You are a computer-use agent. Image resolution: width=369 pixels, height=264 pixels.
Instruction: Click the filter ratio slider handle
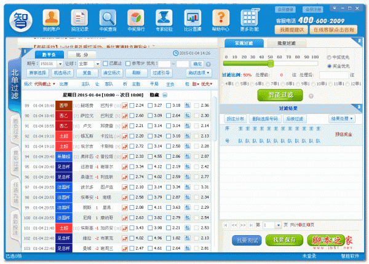click(271, 63)
